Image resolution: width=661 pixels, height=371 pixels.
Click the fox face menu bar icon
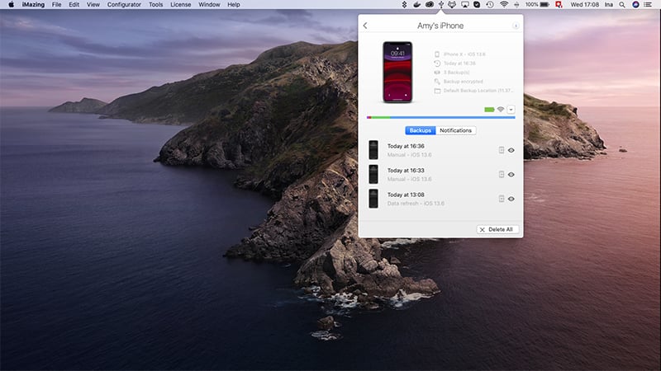tap(452, 5)
